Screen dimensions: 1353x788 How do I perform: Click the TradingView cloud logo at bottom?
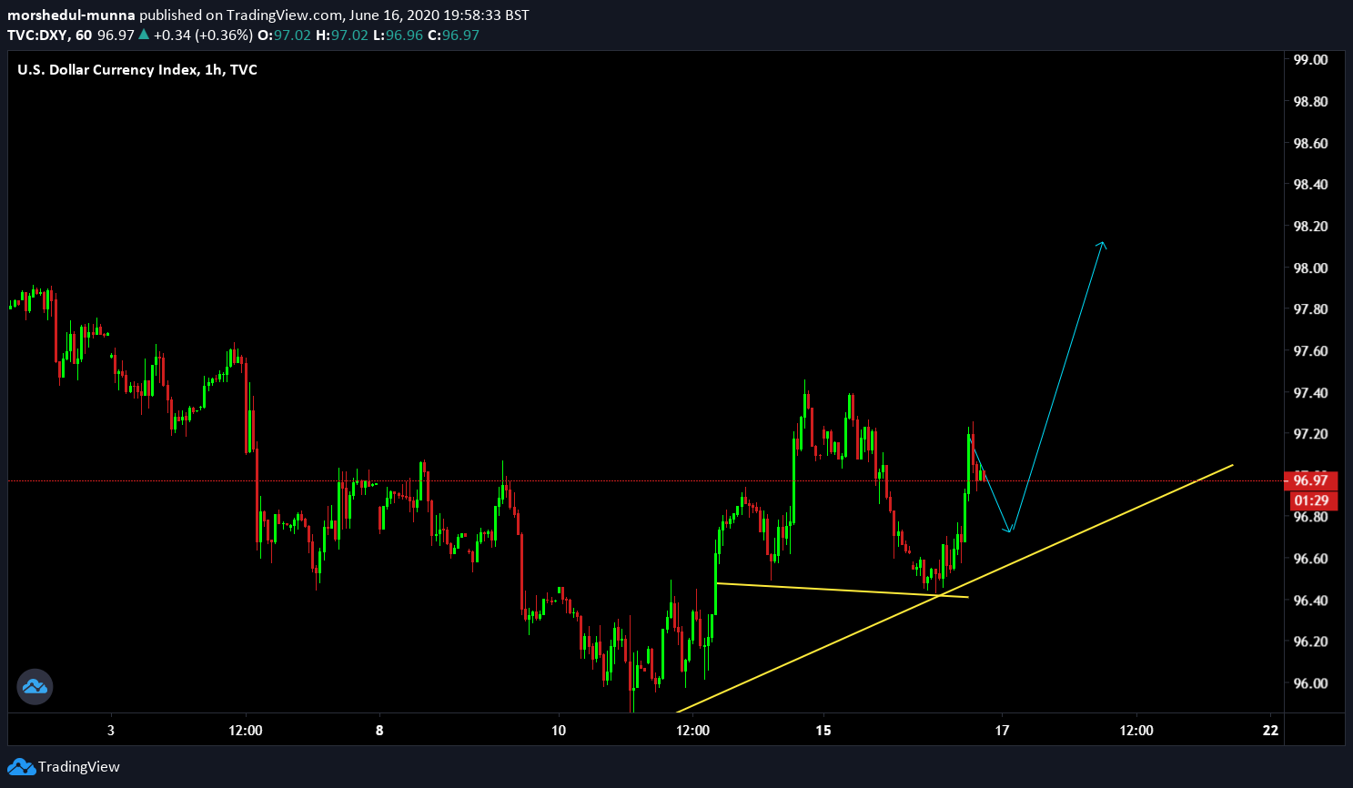[21, 767]
